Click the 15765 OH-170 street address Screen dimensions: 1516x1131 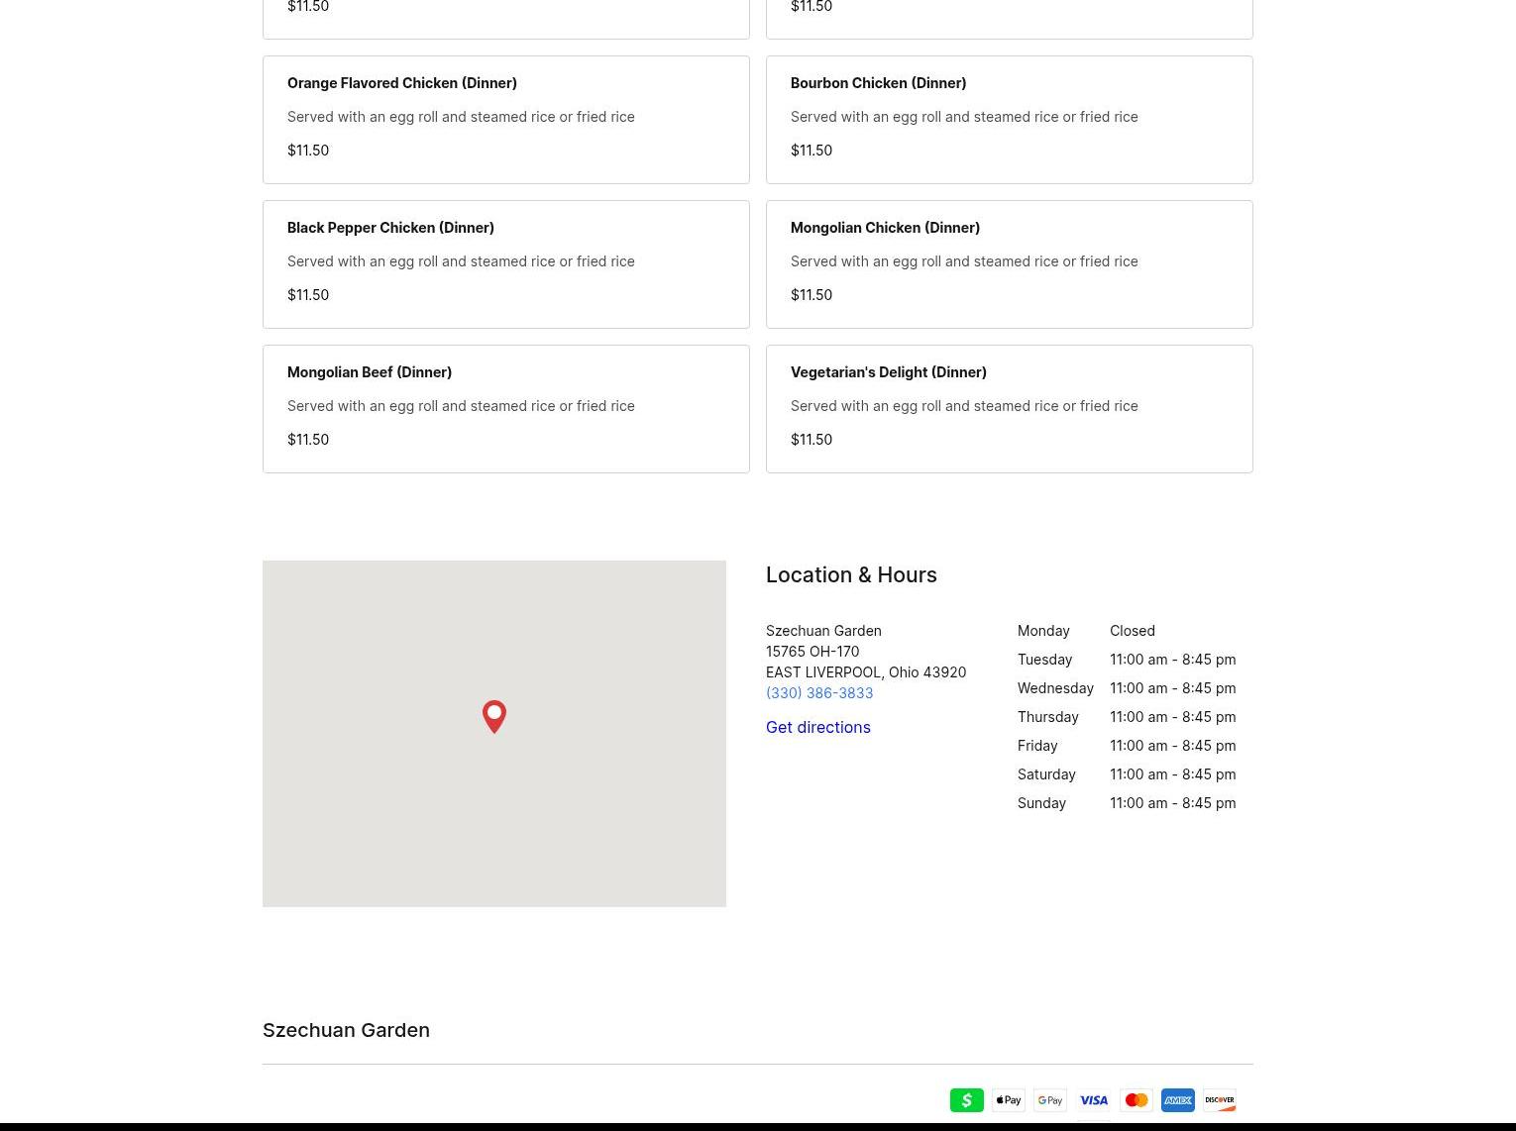[x=812, y=651]
